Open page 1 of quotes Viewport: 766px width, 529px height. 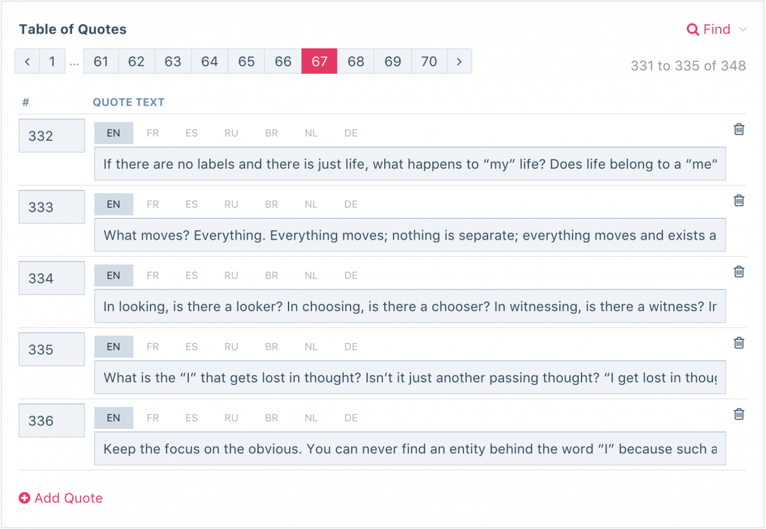click(52, 62)
